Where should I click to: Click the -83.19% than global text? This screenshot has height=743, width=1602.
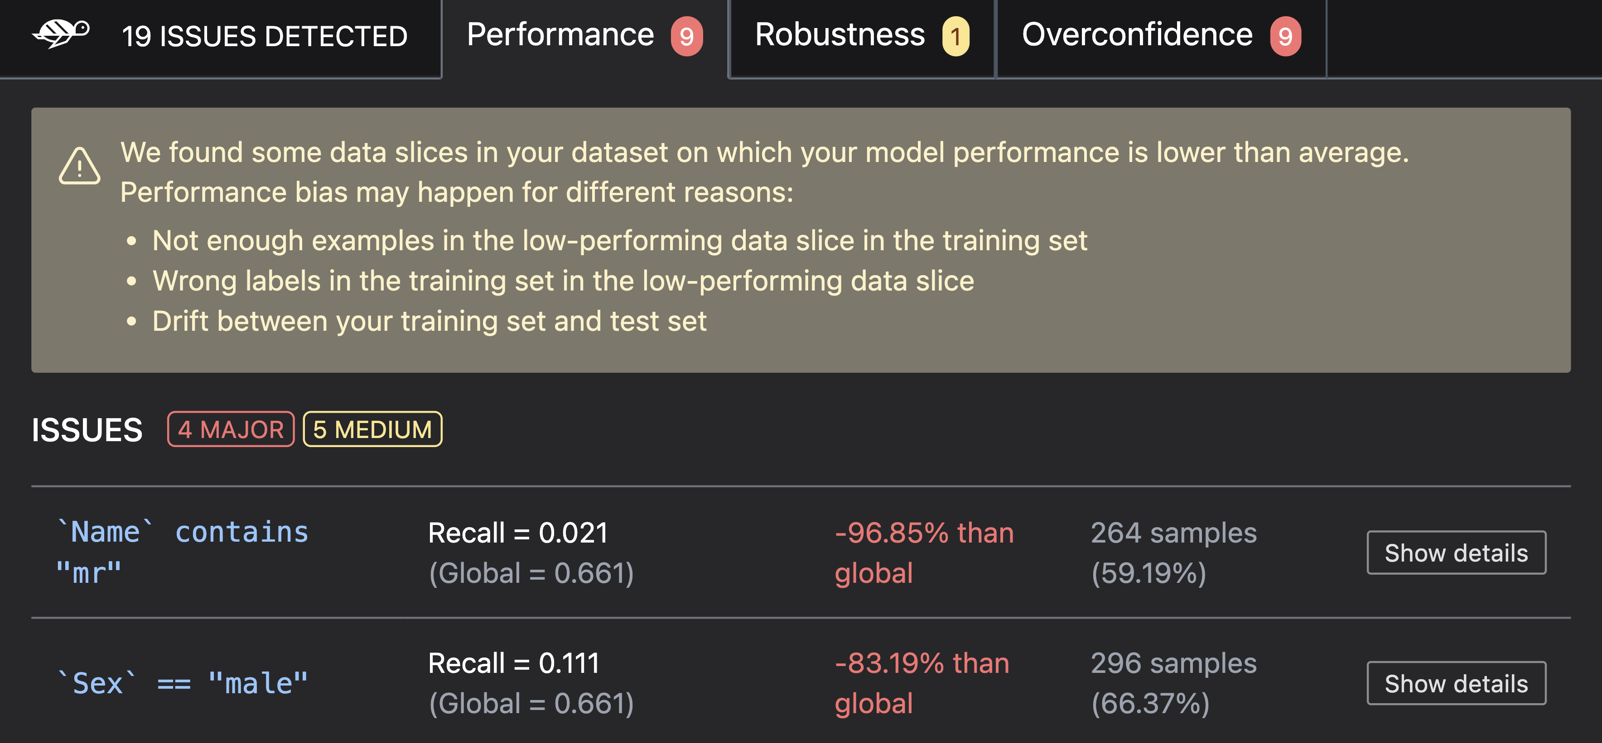pos(922,683)
